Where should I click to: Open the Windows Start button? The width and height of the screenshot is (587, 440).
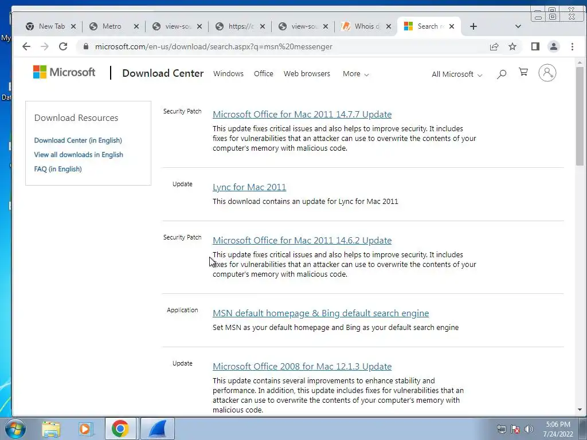tap(15, 429)
